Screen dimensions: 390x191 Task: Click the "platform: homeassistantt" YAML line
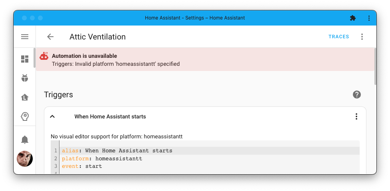102,159
